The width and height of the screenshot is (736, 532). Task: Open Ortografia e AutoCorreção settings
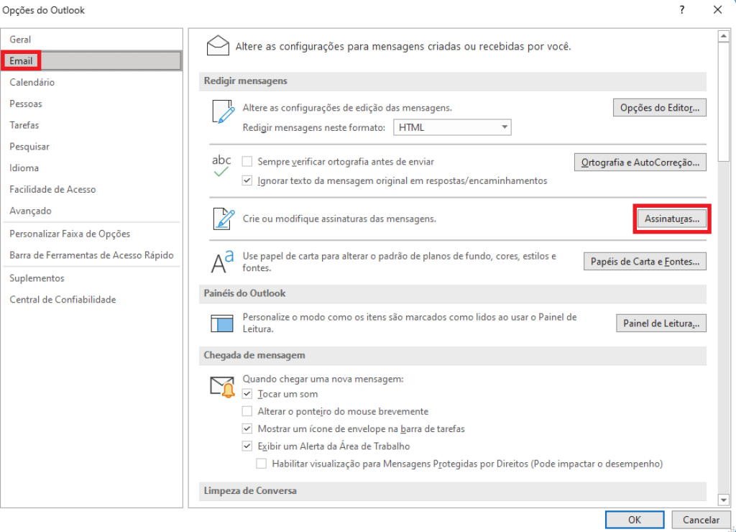click(640, 162)
